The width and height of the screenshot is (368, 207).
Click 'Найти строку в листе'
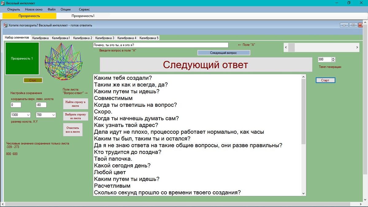[x=75, y=104]
